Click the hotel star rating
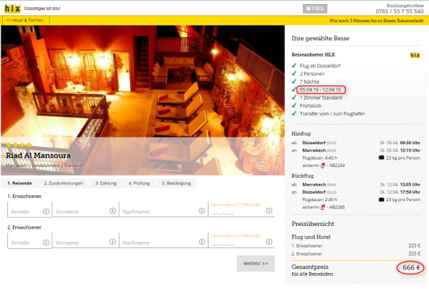 (19, 145)
